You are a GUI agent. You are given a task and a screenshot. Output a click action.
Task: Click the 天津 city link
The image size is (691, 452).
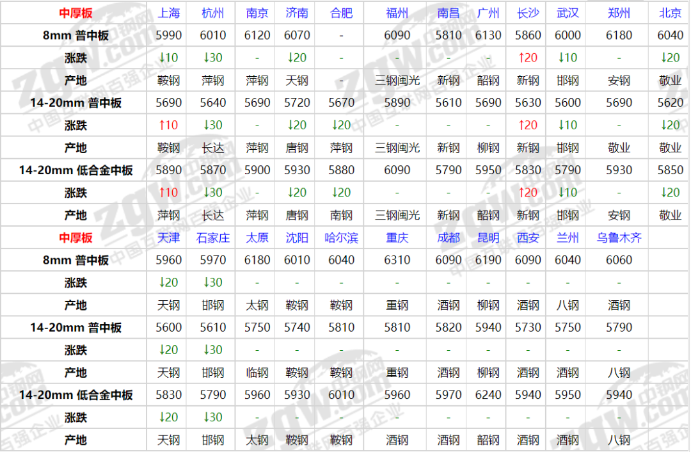[169, 238]
